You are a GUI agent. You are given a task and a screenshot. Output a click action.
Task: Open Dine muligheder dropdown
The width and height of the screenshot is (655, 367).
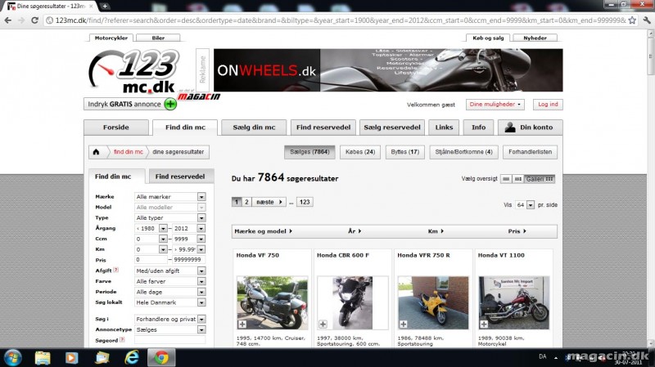click(495, 105)
